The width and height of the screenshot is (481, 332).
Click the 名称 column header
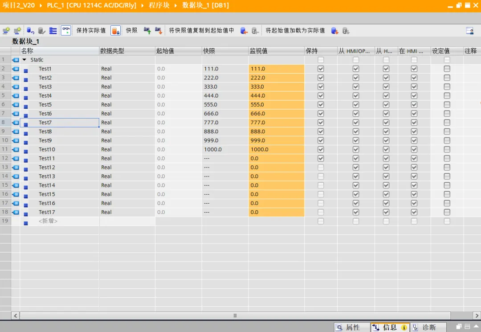(x=60, y=51)
